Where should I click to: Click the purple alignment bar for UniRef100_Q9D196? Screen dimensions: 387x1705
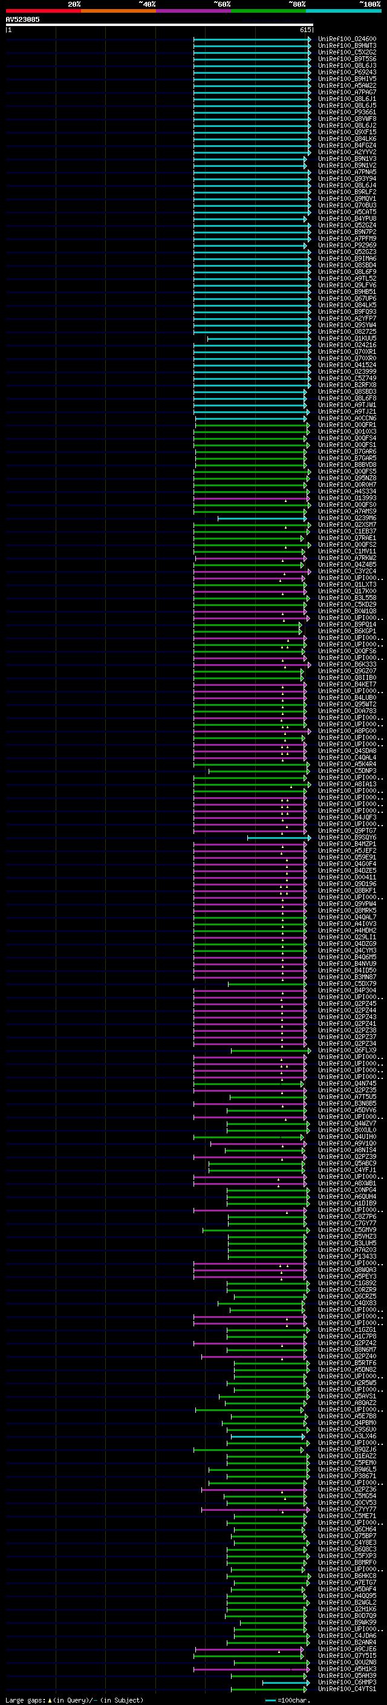click(x=250, y=884)
